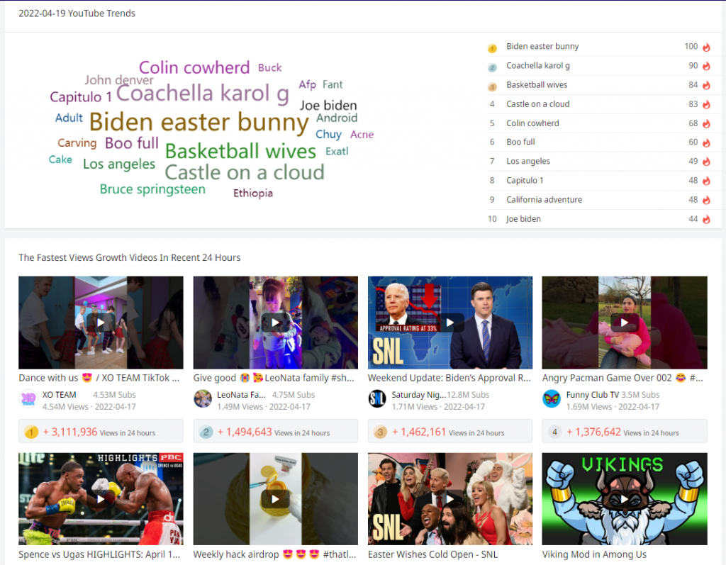Play the Dance with us XO TEAM video

[101, 323]
